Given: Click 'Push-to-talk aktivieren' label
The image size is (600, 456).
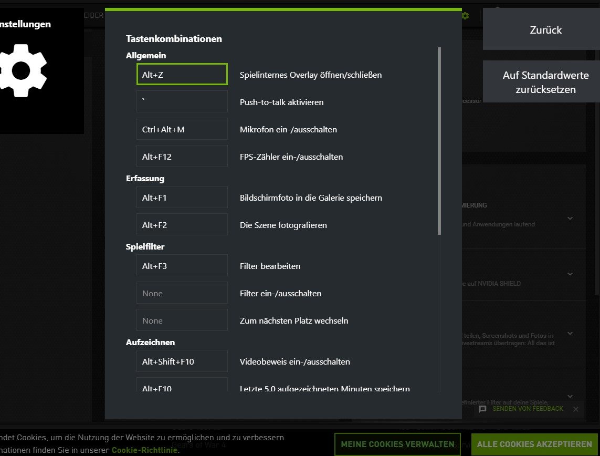Looking at the screenshot, I should click(282, 102).
